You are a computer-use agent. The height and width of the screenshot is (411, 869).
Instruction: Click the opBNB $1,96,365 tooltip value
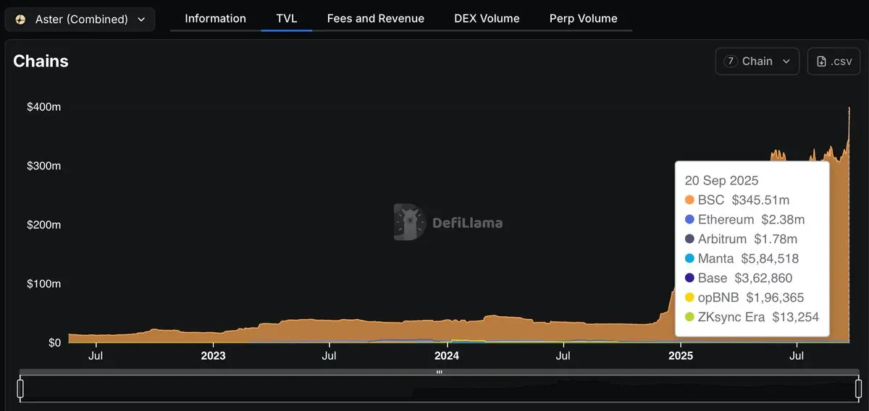tap(775, 297)
